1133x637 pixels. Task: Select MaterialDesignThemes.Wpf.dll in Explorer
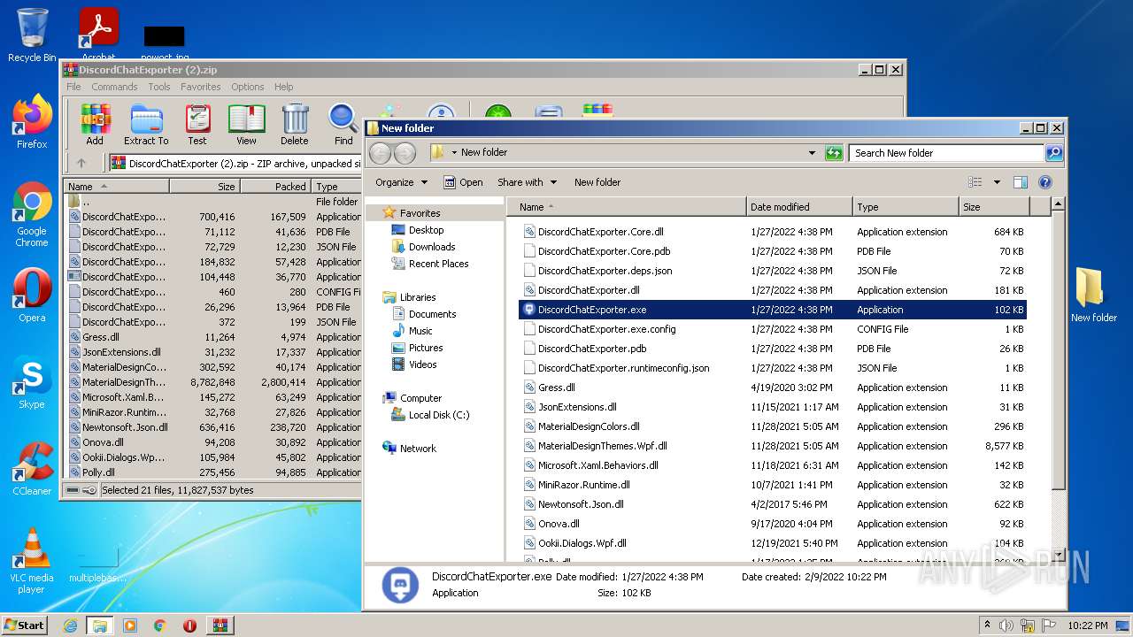[772, 446]
